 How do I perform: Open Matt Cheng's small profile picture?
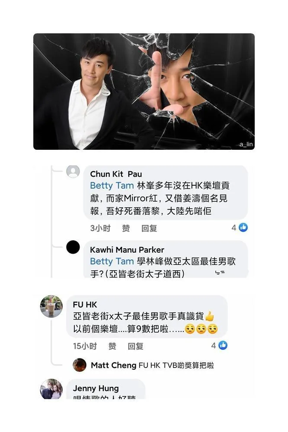[x=80, y=365]
